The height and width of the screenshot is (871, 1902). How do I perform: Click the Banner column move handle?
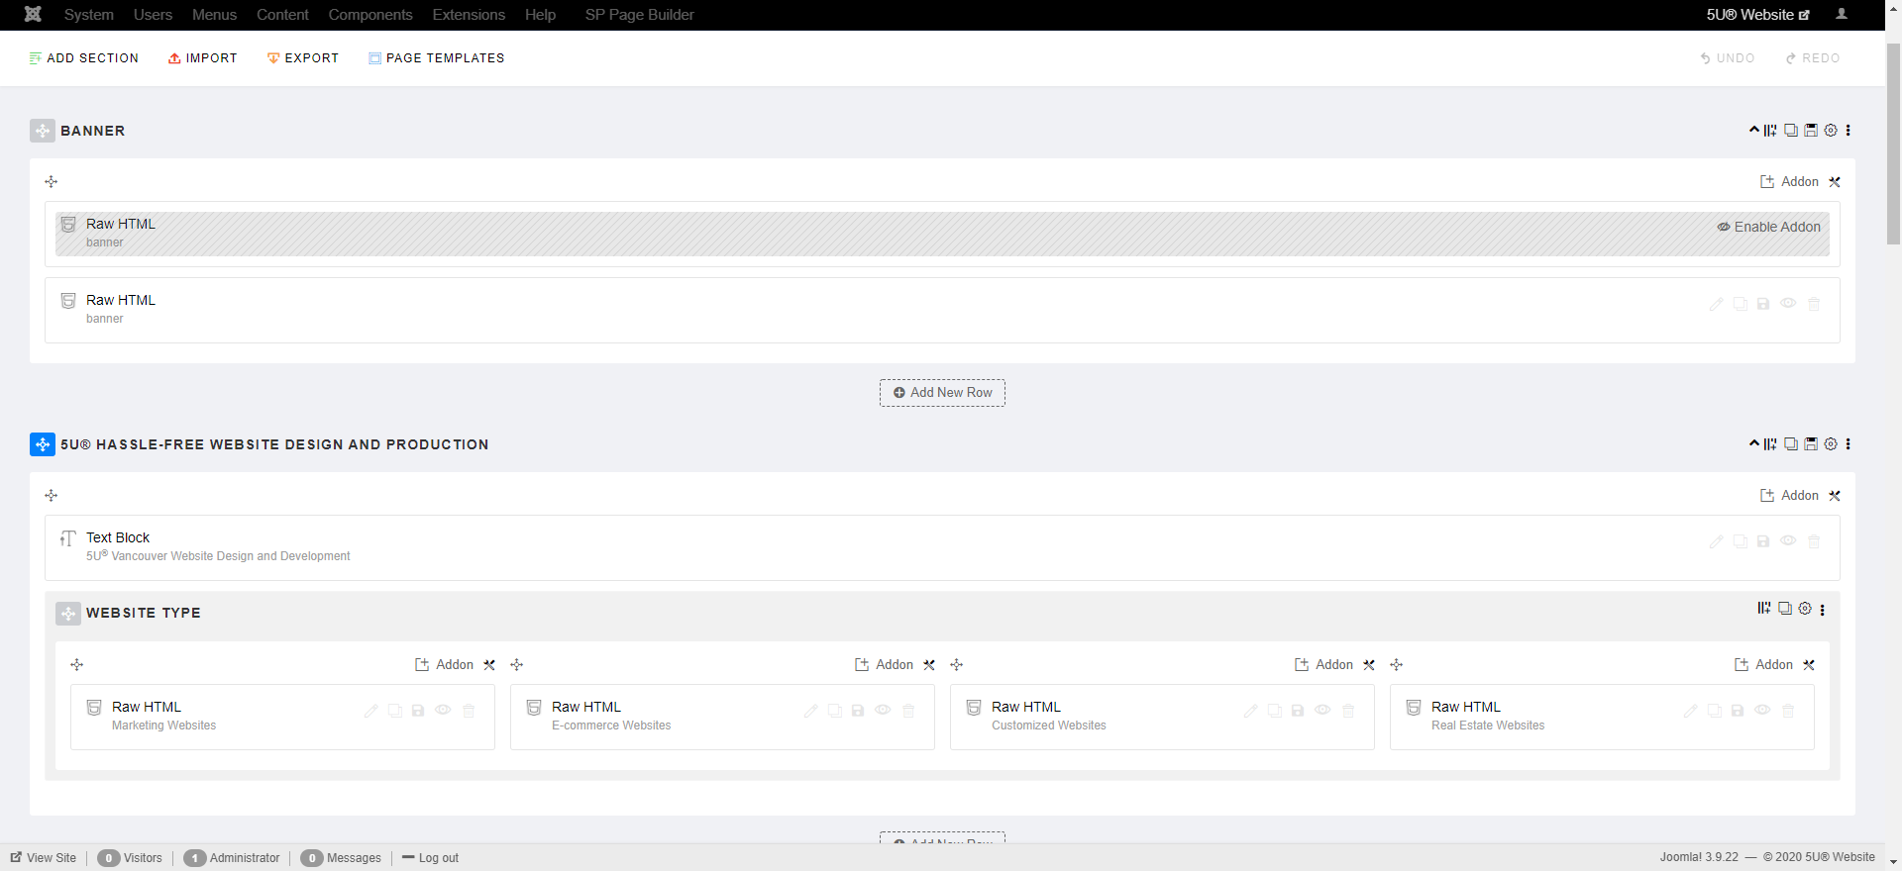(52, 182)
